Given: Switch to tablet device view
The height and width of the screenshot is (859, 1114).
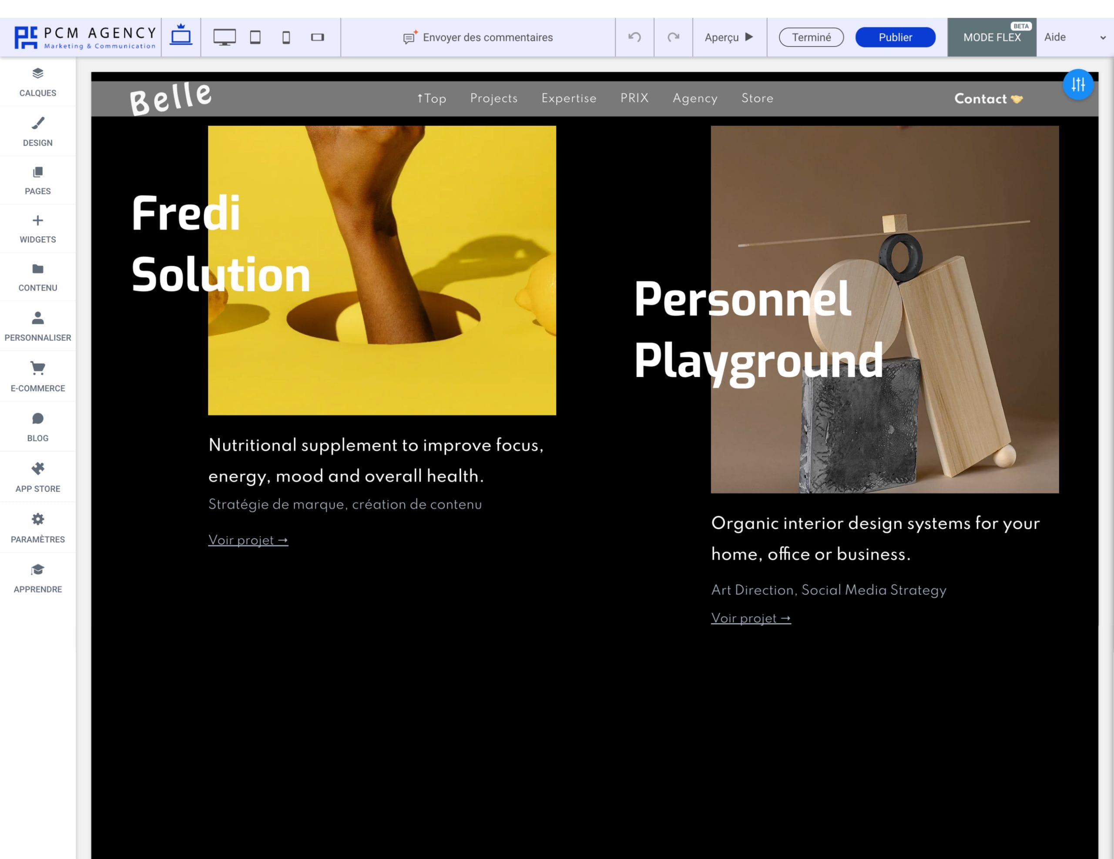Looking at the screenshot, I should point(255,37).
